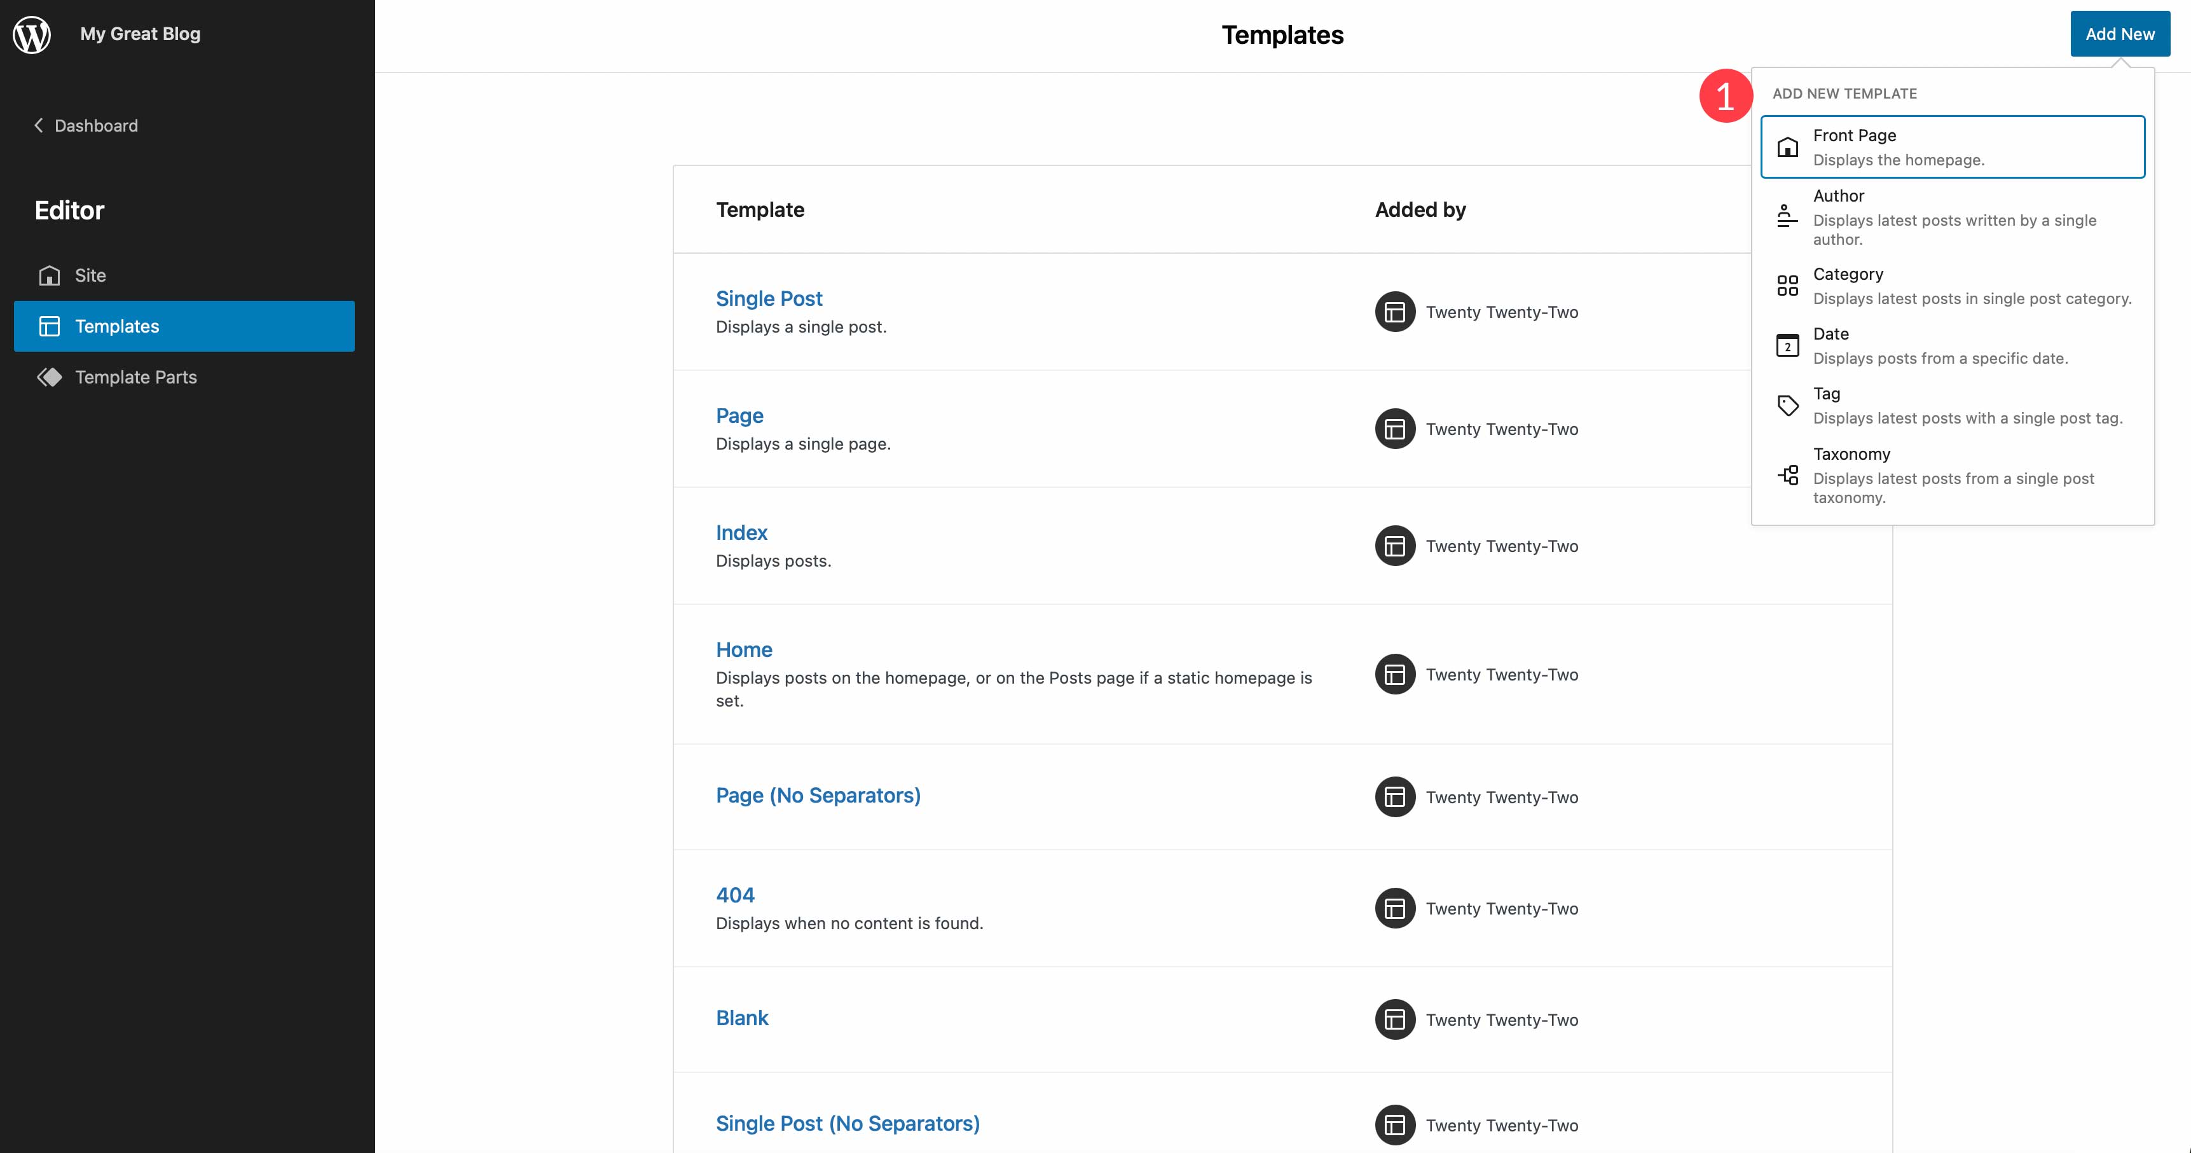Open the Page (No Separators) template

(x=818, y=796)
